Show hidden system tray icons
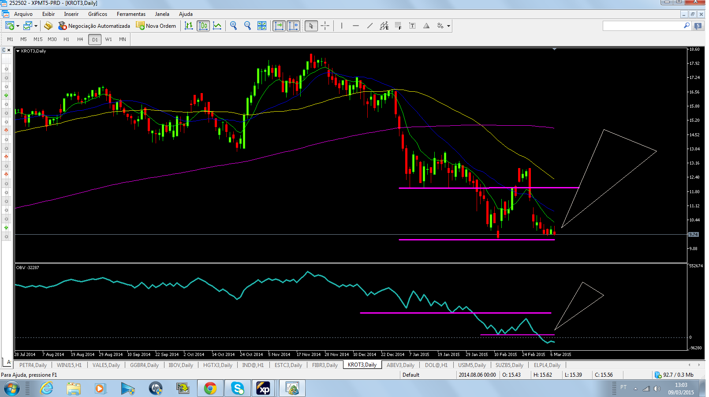Image resolution: width=709 pixels, height=397 pixels. pos(635,389)
